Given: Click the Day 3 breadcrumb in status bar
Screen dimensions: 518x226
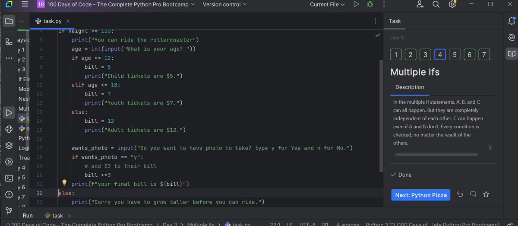Looking at the screenshot, I should [x=169, y=224].
